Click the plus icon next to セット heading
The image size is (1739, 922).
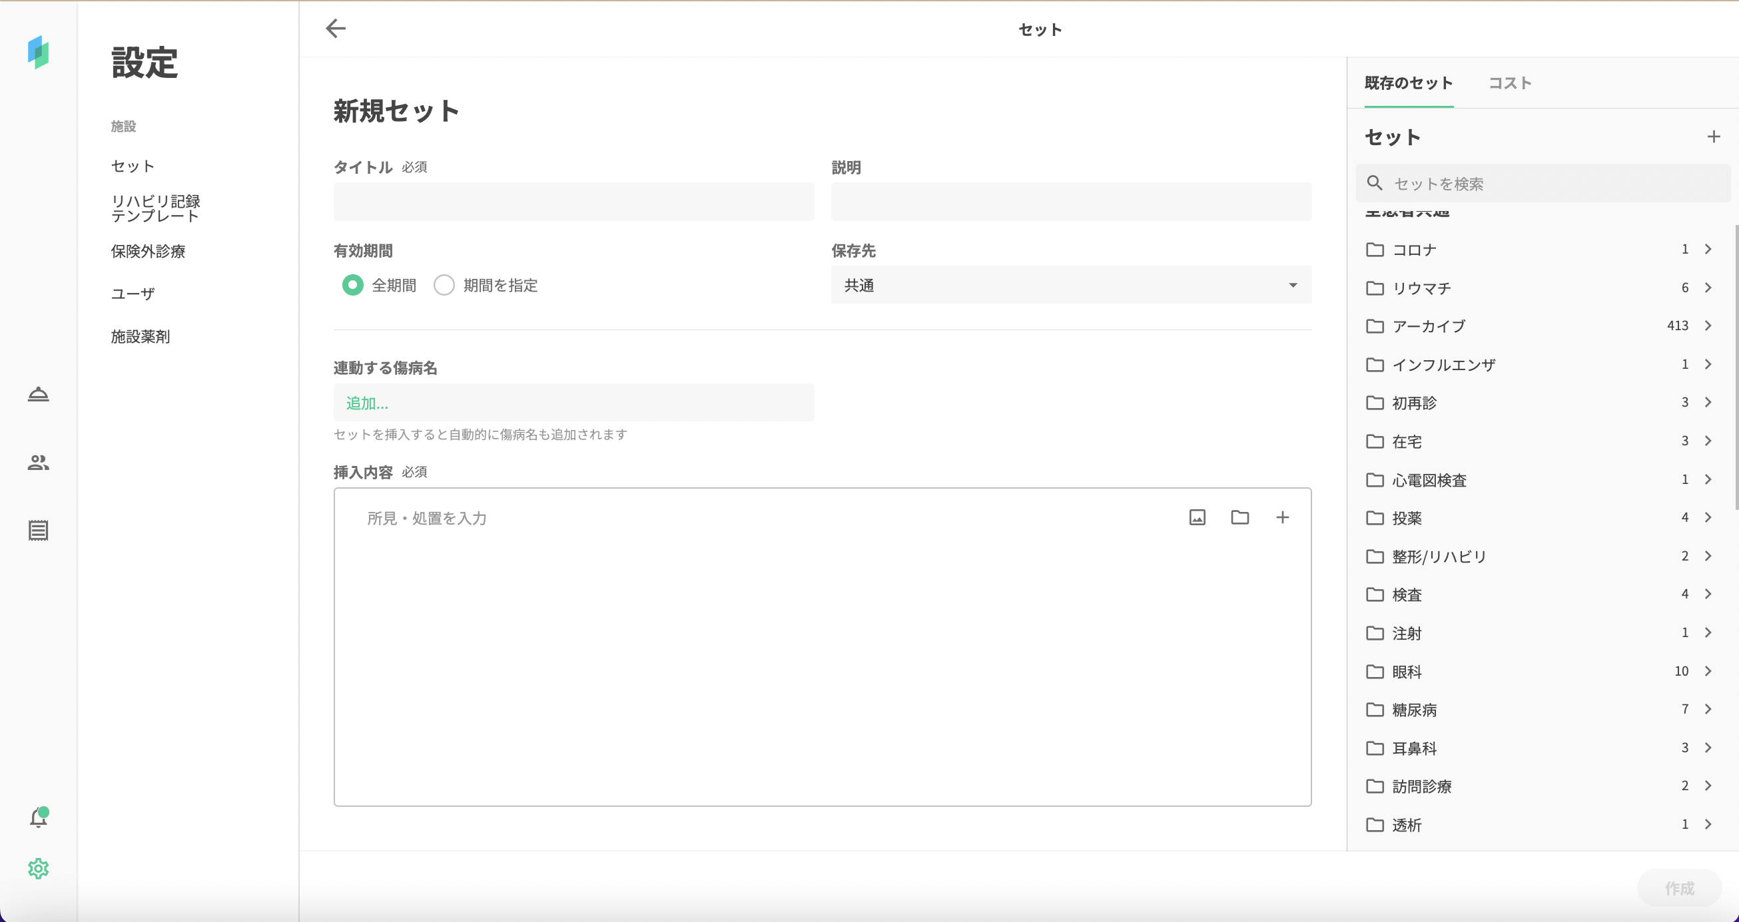coord(1713,137)
